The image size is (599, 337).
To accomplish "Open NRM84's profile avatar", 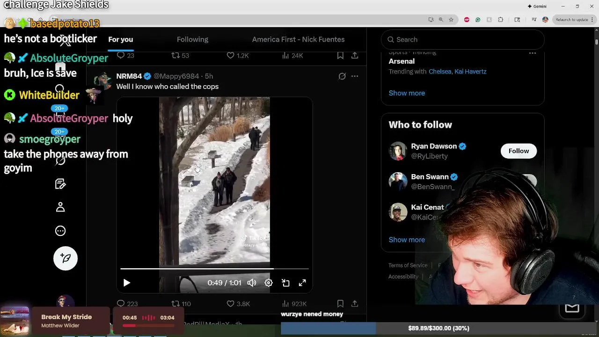I will click(x=102, y=82).
